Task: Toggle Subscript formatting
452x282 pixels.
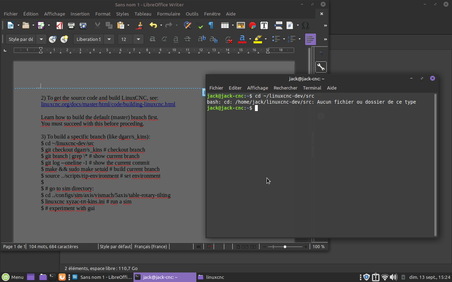Action: tap(214, 39)
